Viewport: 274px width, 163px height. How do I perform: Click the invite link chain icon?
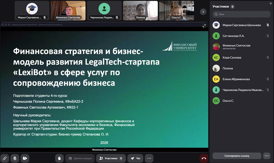[x=5, y=158]
